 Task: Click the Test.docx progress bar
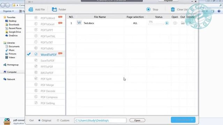[156, 24]
